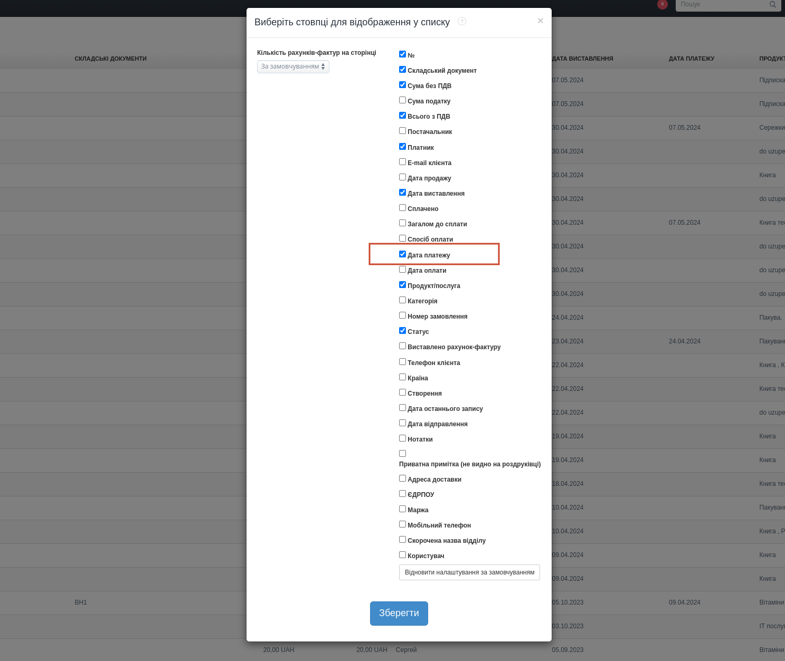This screenshot has width=785, height=661.
Task: Enable the Спосіб оплати checkbox
Action: [x=403, y=238]
